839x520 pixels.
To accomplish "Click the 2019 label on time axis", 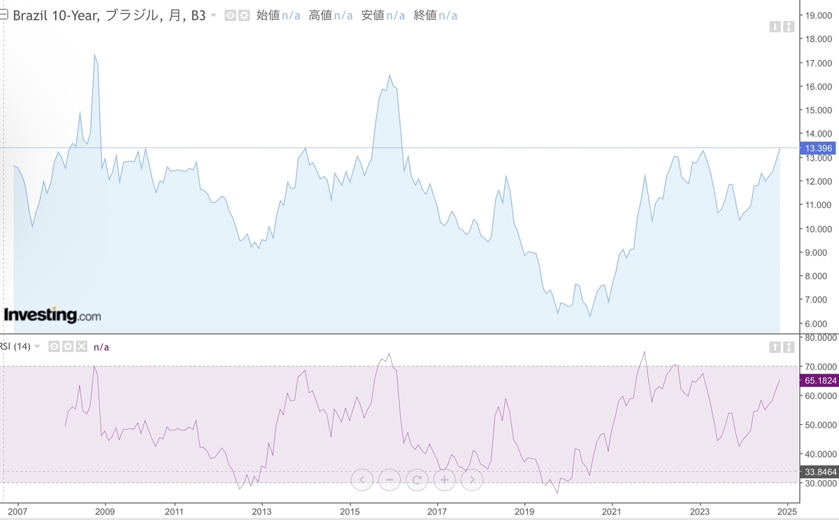I will 525,511.
